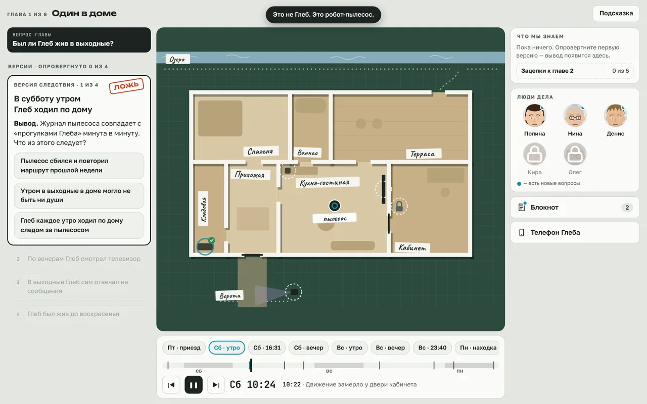Viewport: 647px width, 404px height.
Task: Open version 4 "Глеб был жив до воскресенья"
Action: pyautogui.click(x=79, y=314)
